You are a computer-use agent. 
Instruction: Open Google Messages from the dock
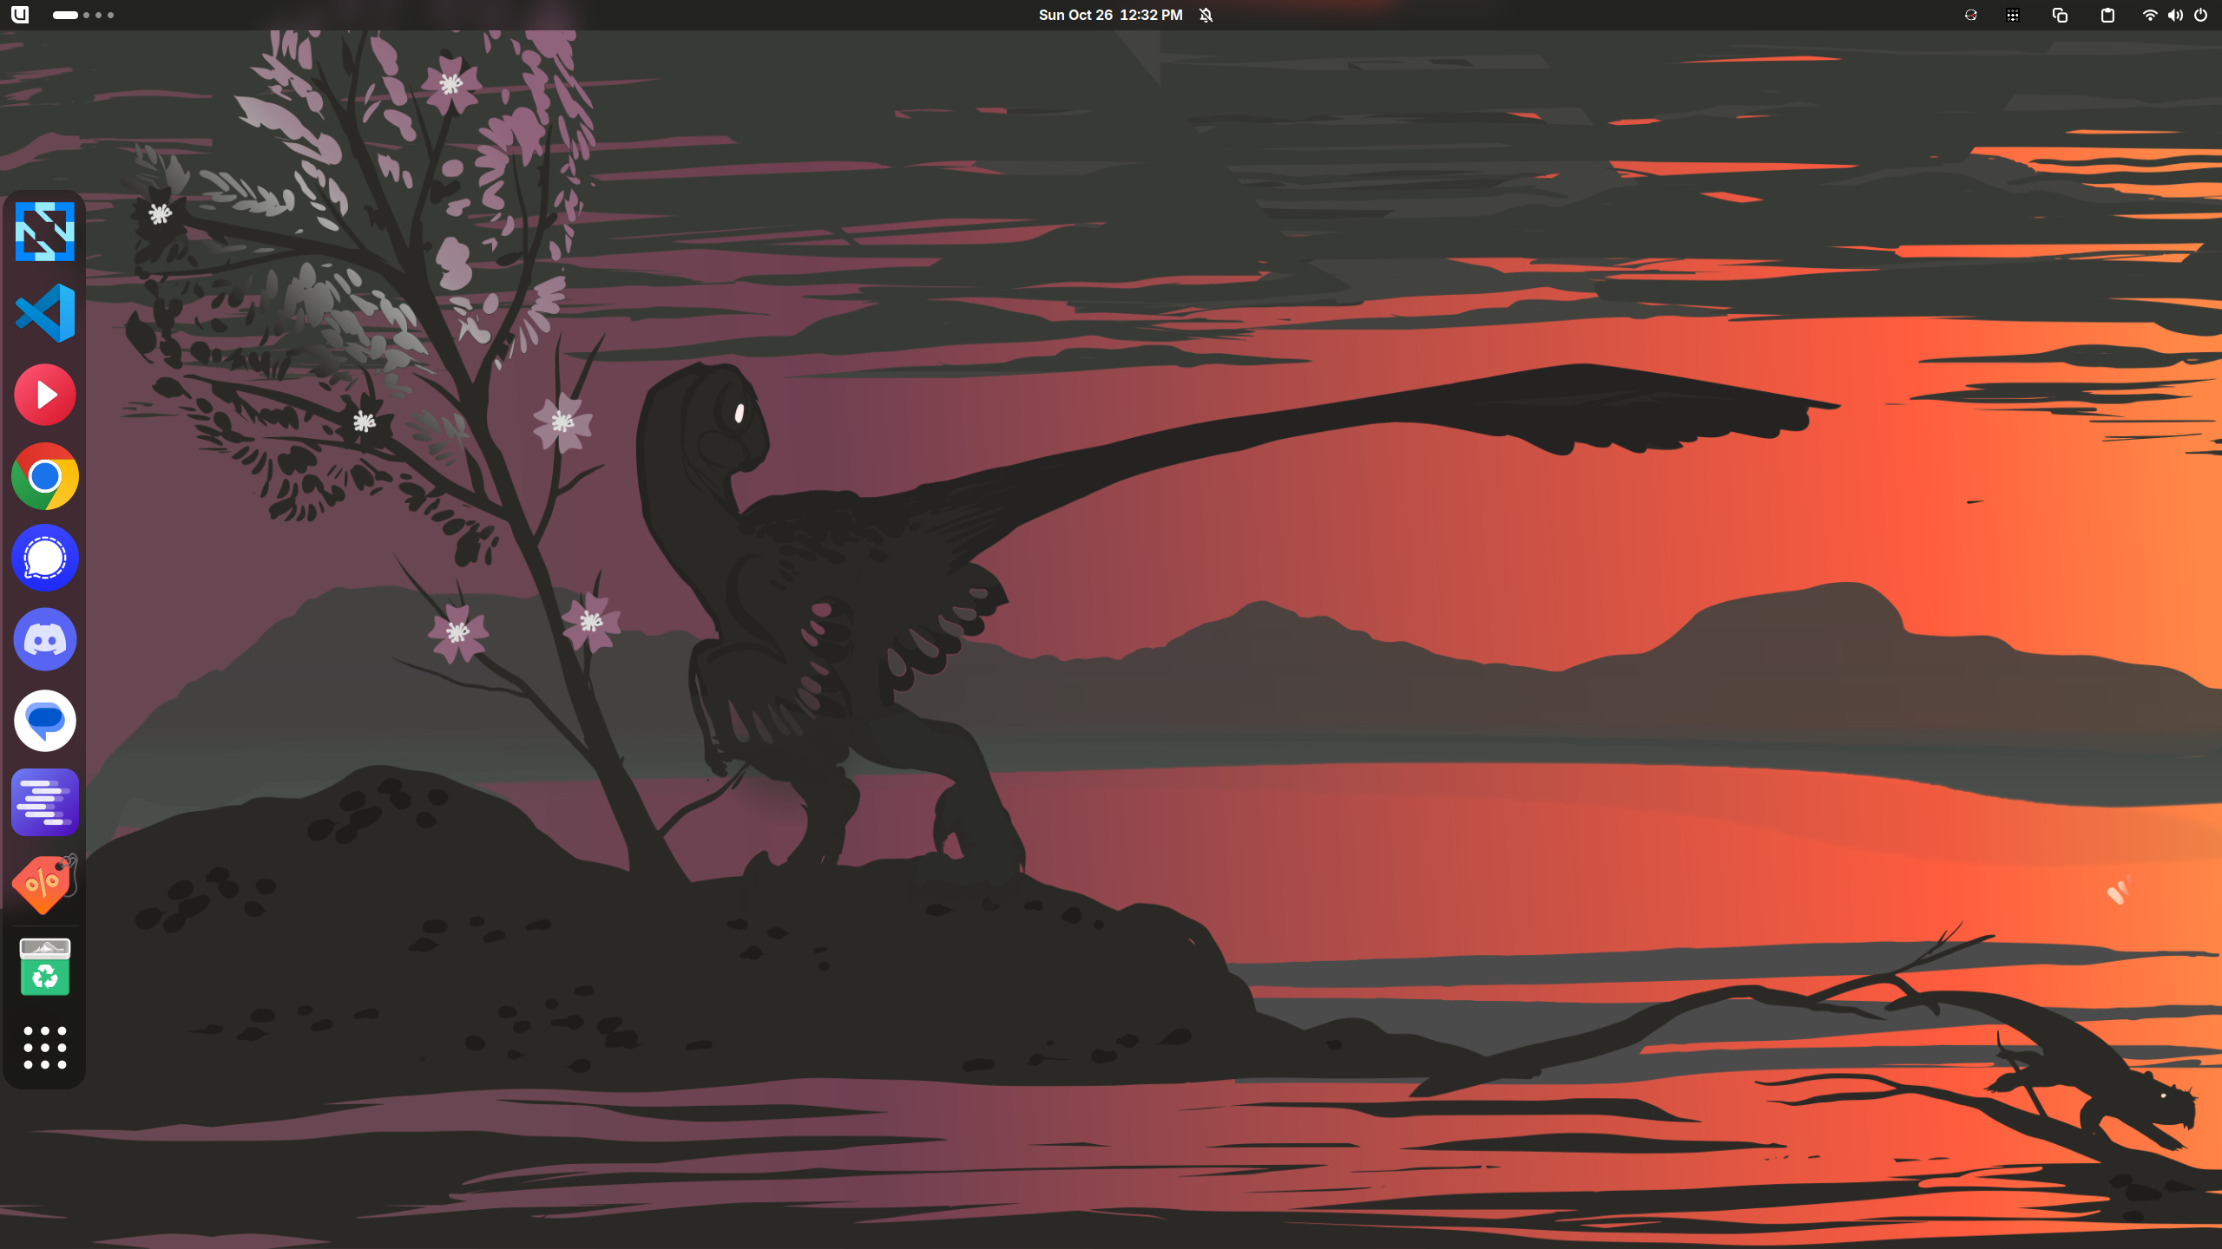click(45, 721)
